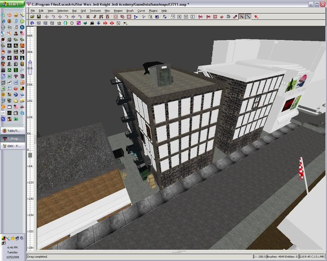Click the Save map floppy icon
This screenshot has width=327, height=261.
coord(39,17)
